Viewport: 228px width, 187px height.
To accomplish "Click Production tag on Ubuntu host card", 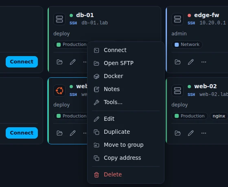I will point(70,116).
